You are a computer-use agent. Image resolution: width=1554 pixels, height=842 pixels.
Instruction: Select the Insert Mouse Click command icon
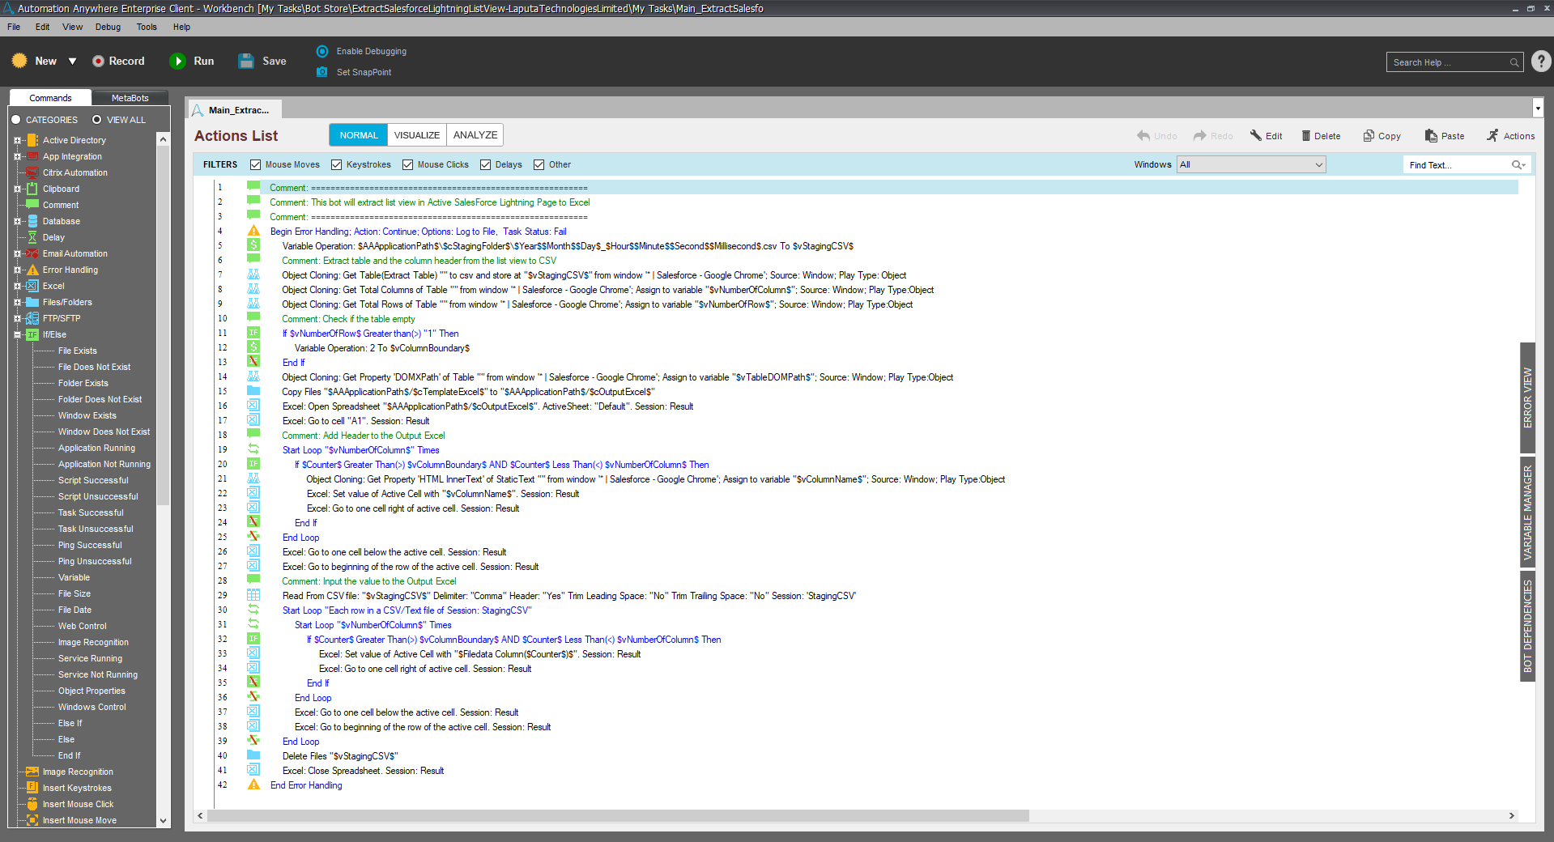[x=32, y=804]
